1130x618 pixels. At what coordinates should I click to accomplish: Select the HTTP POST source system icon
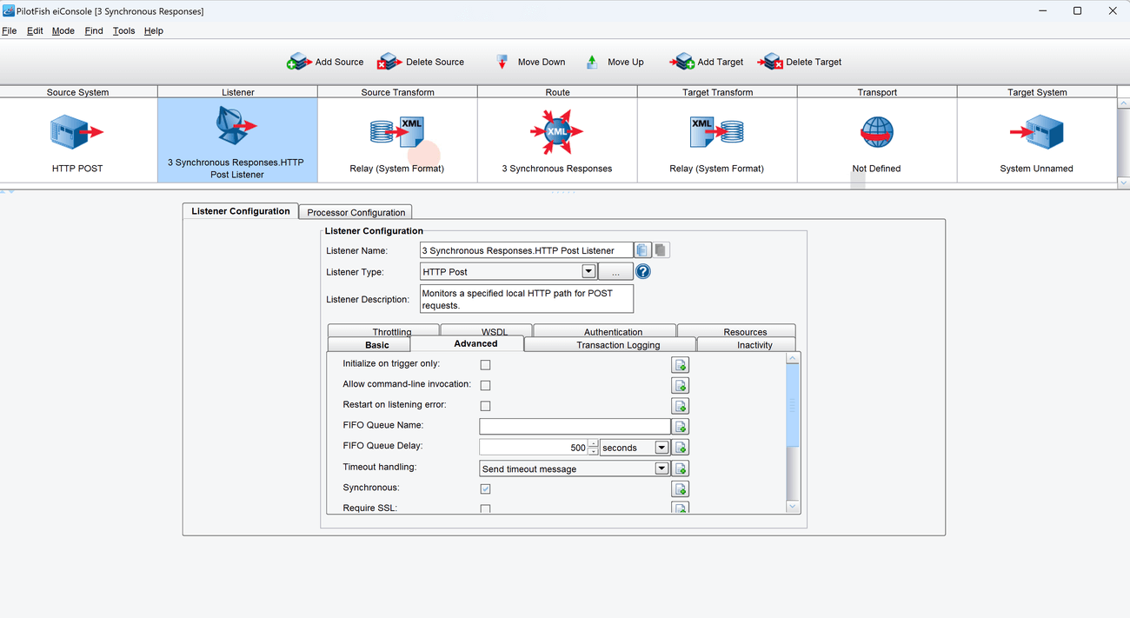[x=77, y=132]
